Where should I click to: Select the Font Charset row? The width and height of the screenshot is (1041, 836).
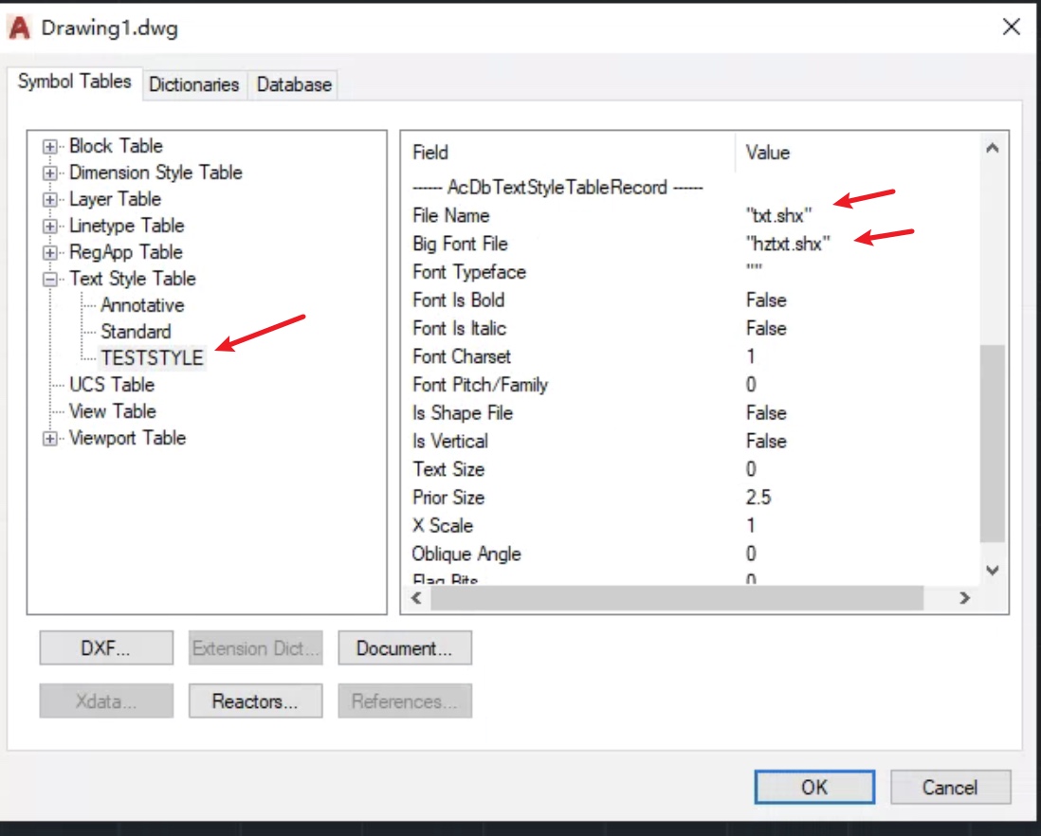pos(690,357)
